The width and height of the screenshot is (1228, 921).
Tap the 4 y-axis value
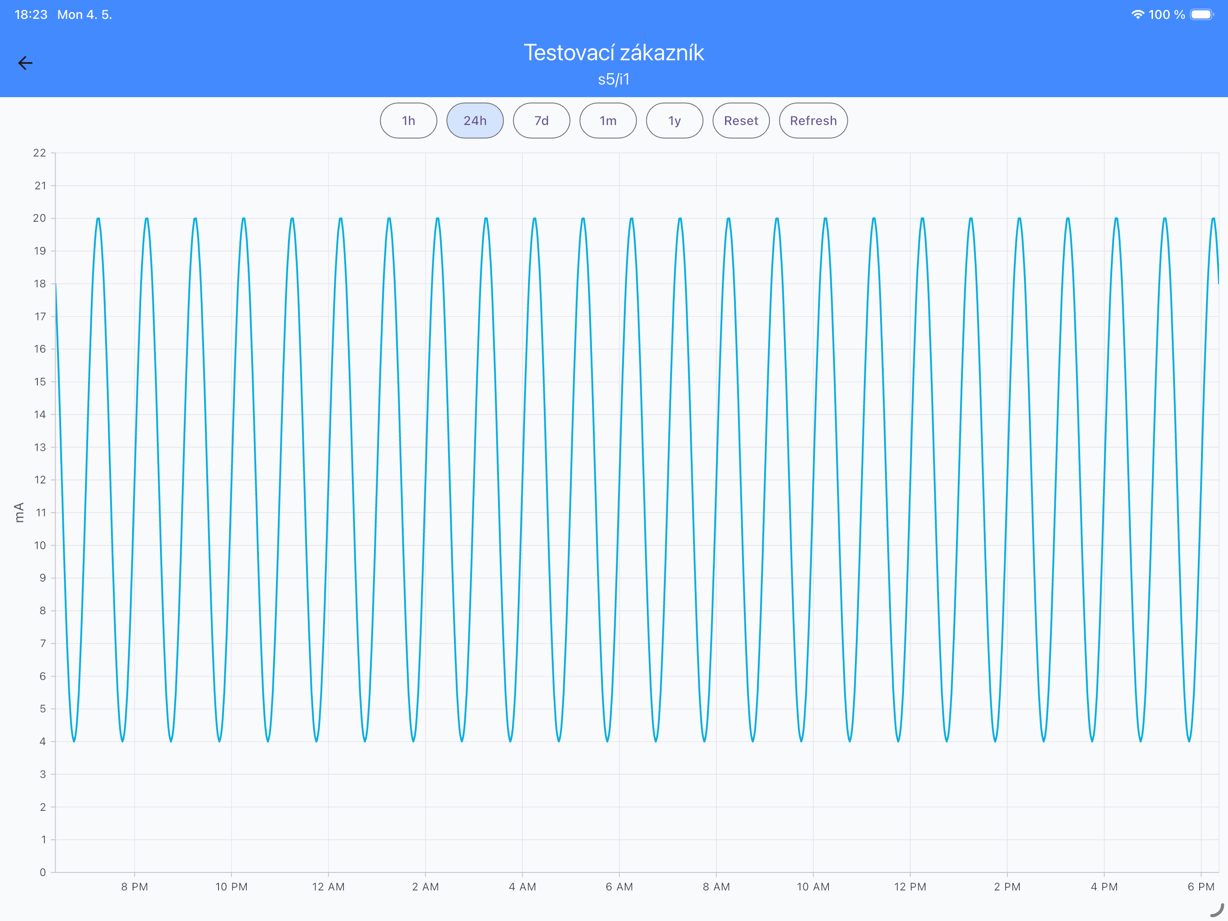(43, 742)
